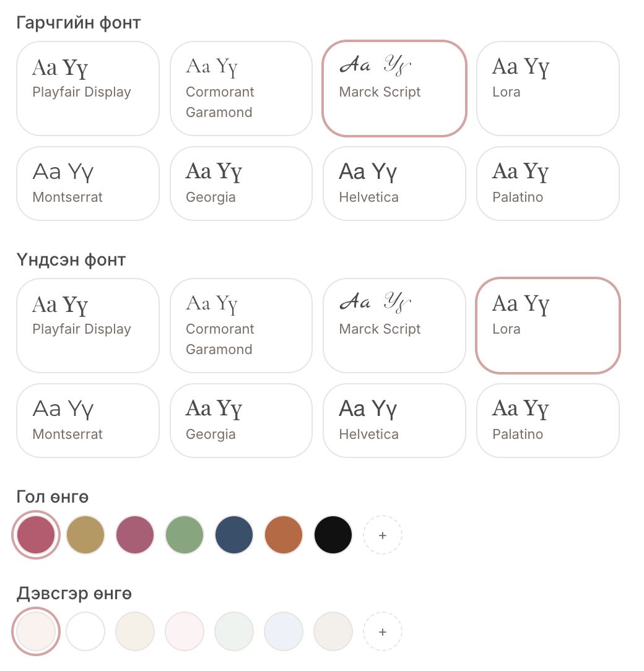644x671 pixels.
Task: Choose Helvetica as the heading font
Action: 394,184
